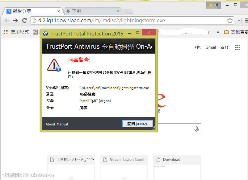Start voice search with microphone icon

point(196,129)
